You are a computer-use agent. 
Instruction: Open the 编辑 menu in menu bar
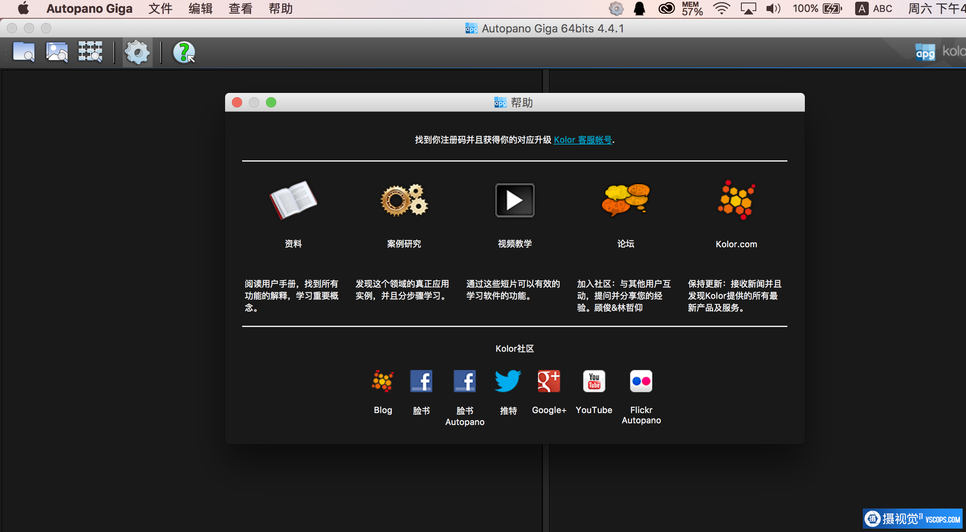click(x=200, y=9)
